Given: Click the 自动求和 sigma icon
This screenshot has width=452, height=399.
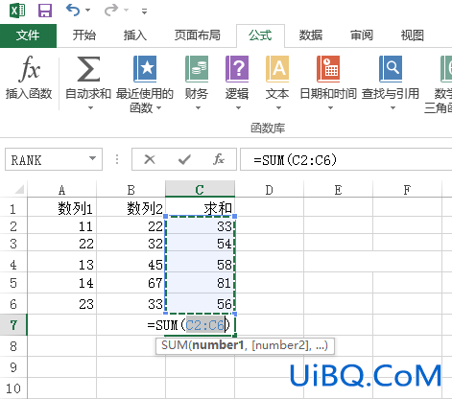Looking at the screenshot, I should point(88,68).
